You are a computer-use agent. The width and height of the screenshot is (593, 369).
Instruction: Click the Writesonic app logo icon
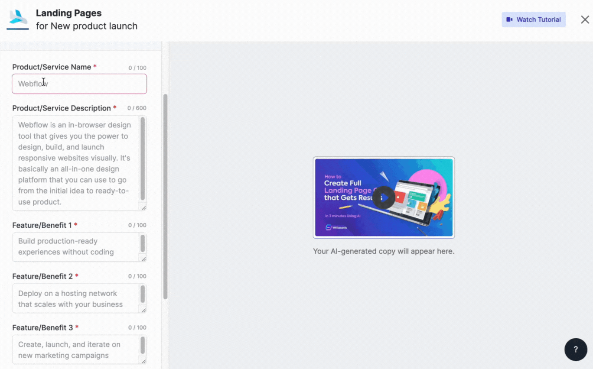pyautogui.click(x=17, y=18)
